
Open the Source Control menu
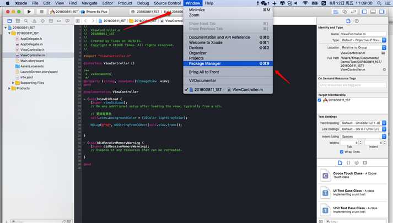click(x=167, y=3)
